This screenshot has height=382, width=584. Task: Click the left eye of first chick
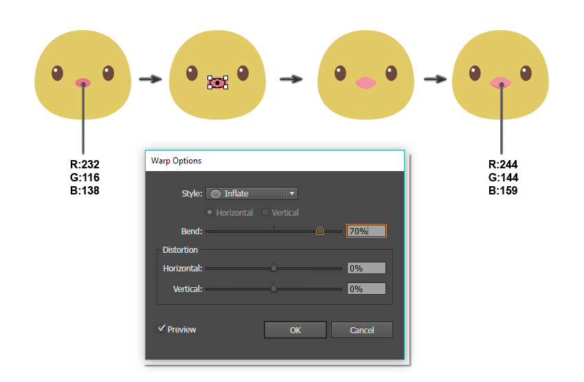coord(57,74)
